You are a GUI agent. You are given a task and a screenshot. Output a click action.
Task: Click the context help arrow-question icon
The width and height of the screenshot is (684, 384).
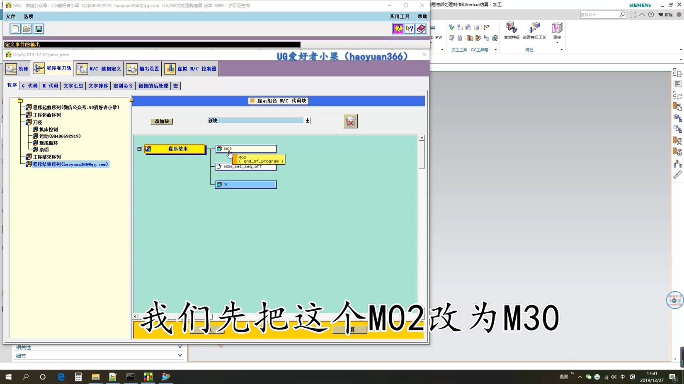pyautogui.click(x=410, y=29)
